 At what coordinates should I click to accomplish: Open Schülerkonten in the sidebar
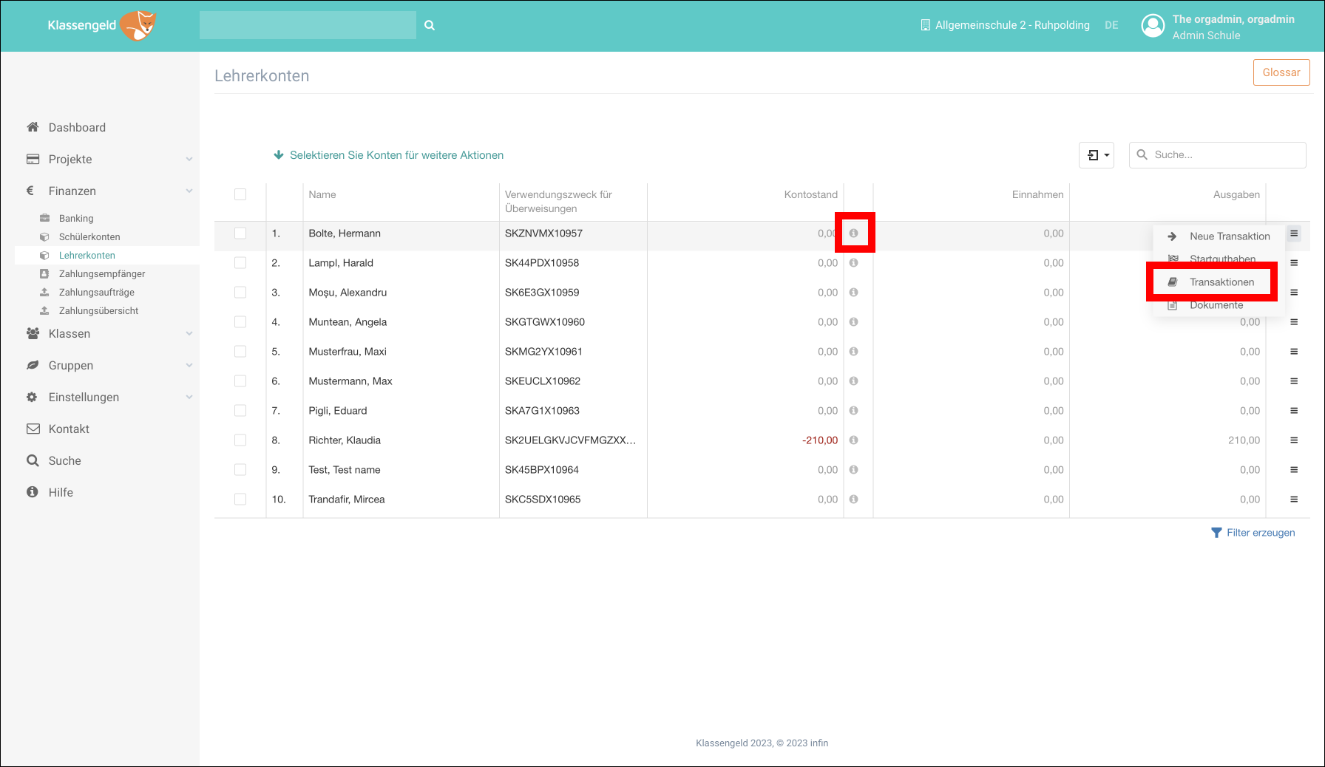[x=89, y=236]
